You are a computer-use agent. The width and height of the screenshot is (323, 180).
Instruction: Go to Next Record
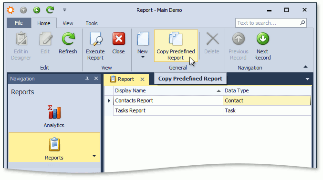[x=262, y=46]
